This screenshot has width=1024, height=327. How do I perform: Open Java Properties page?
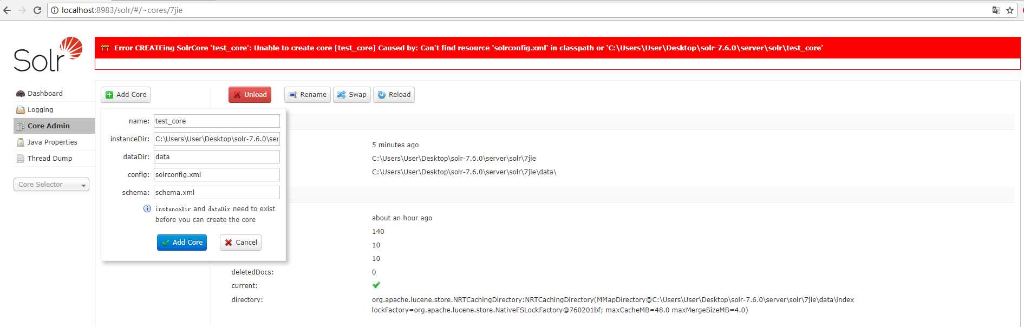point(53,142)
